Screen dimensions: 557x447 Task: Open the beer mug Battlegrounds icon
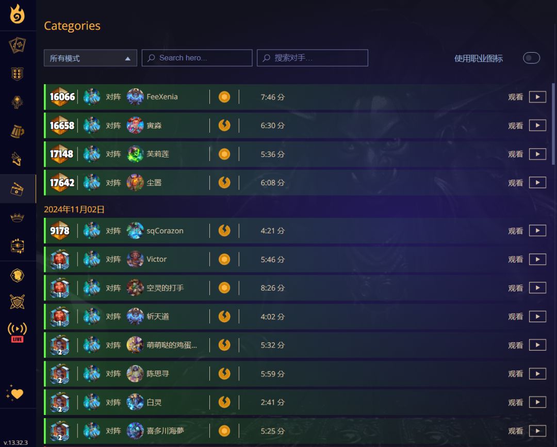click(x=17, y=131)
